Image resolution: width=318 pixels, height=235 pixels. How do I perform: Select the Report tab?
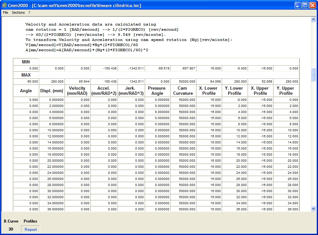(31, 229)
